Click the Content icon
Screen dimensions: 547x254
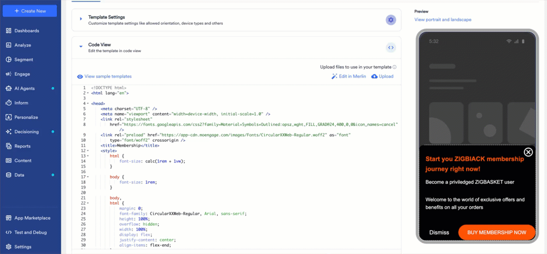coord(9,160)
